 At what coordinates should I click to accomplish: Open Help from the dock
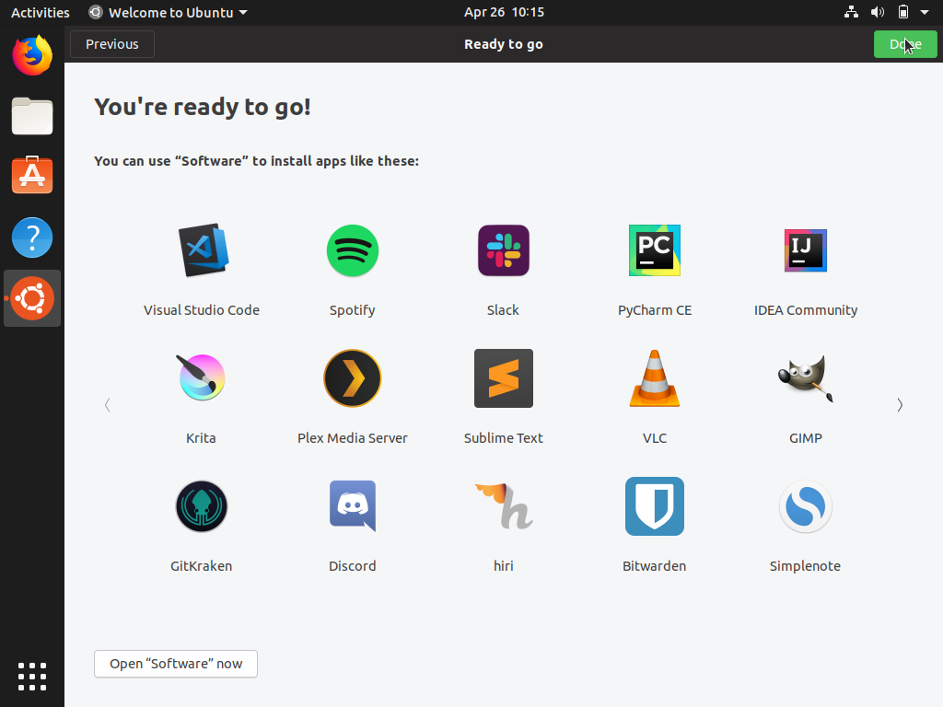pyautogui.click(x=32, y=238)
